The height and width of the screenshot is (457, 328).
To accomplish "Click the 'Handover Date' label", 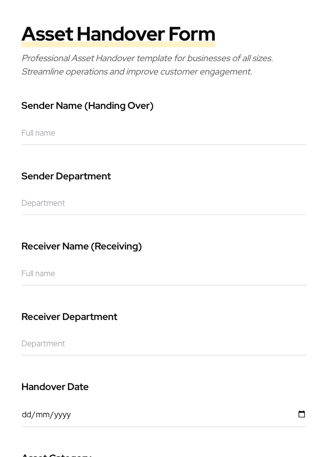I will 55,387.
